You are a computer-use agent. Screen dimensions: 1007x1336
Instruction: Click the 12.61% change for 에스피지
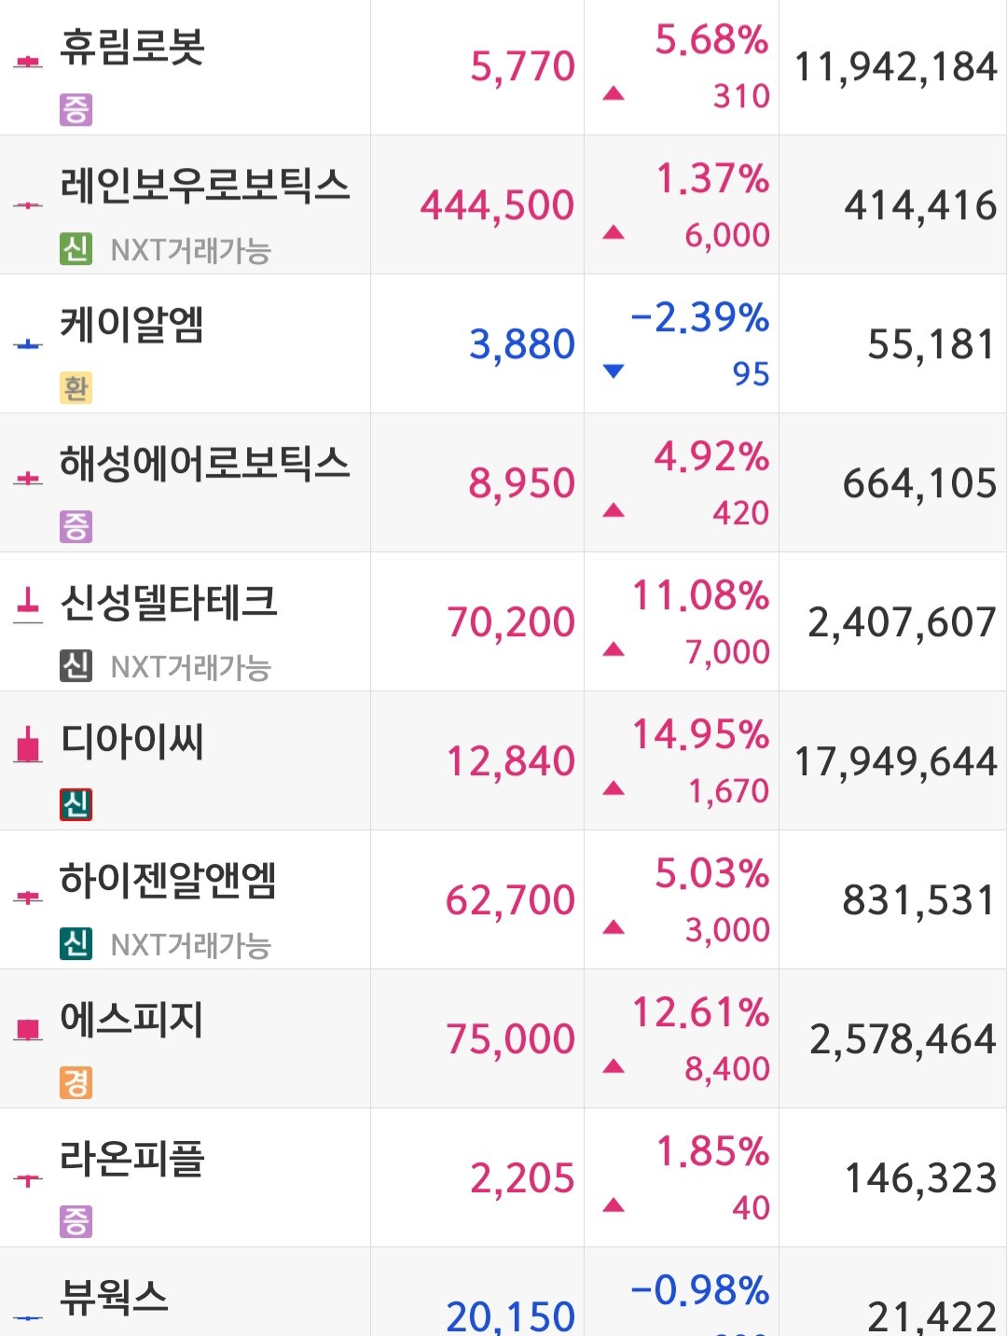[x=701, y=1013]
